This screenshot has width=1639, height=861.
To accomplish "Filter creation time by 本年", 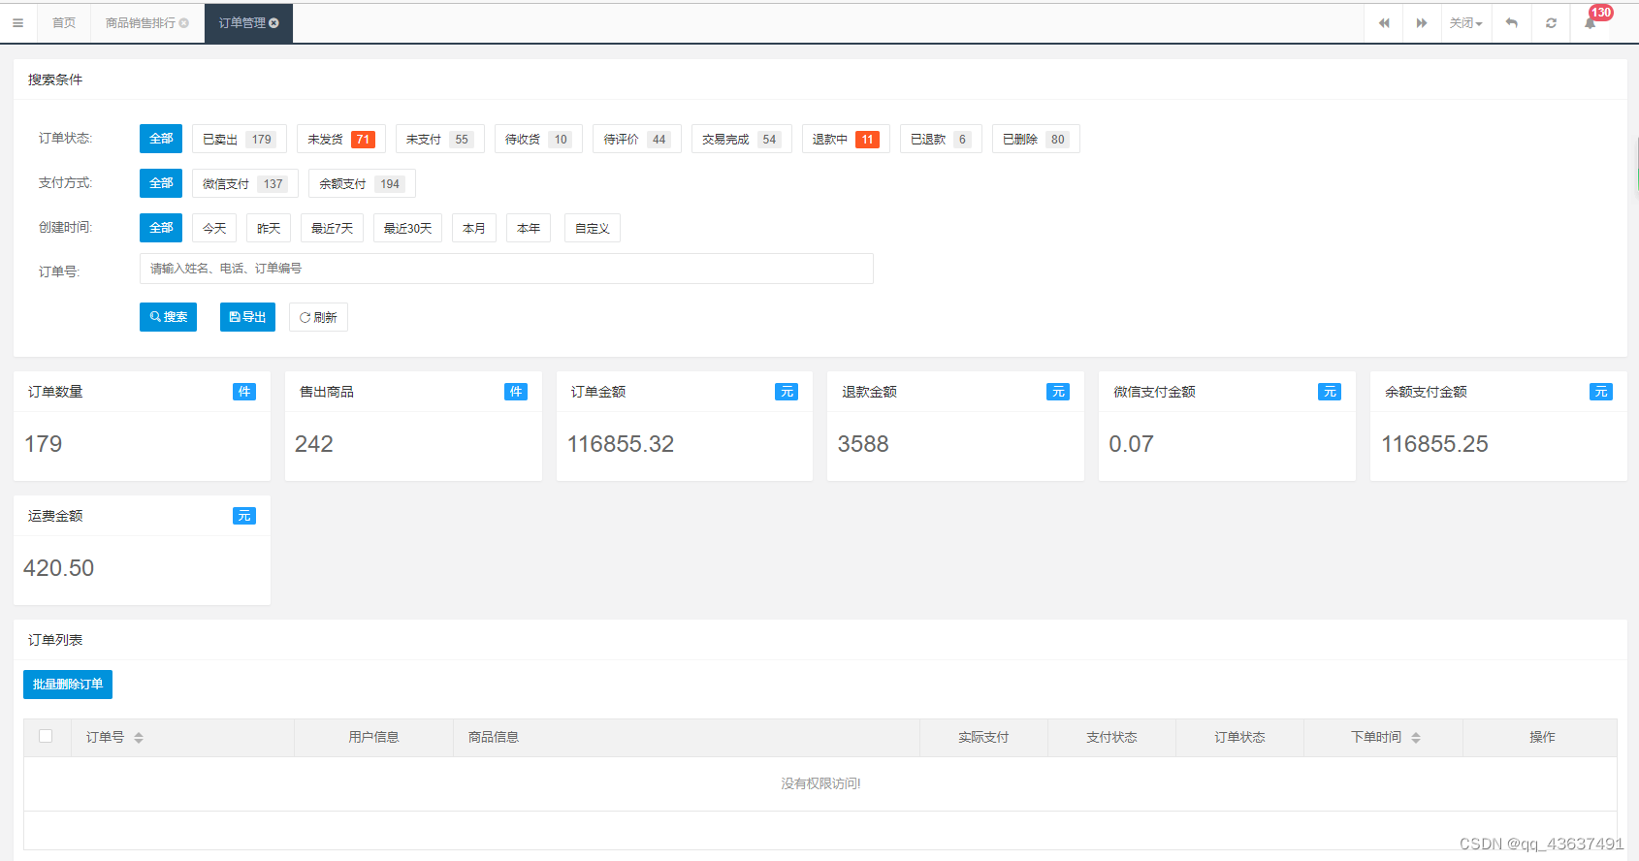I will pyautogui.click(x=529, y=228).
